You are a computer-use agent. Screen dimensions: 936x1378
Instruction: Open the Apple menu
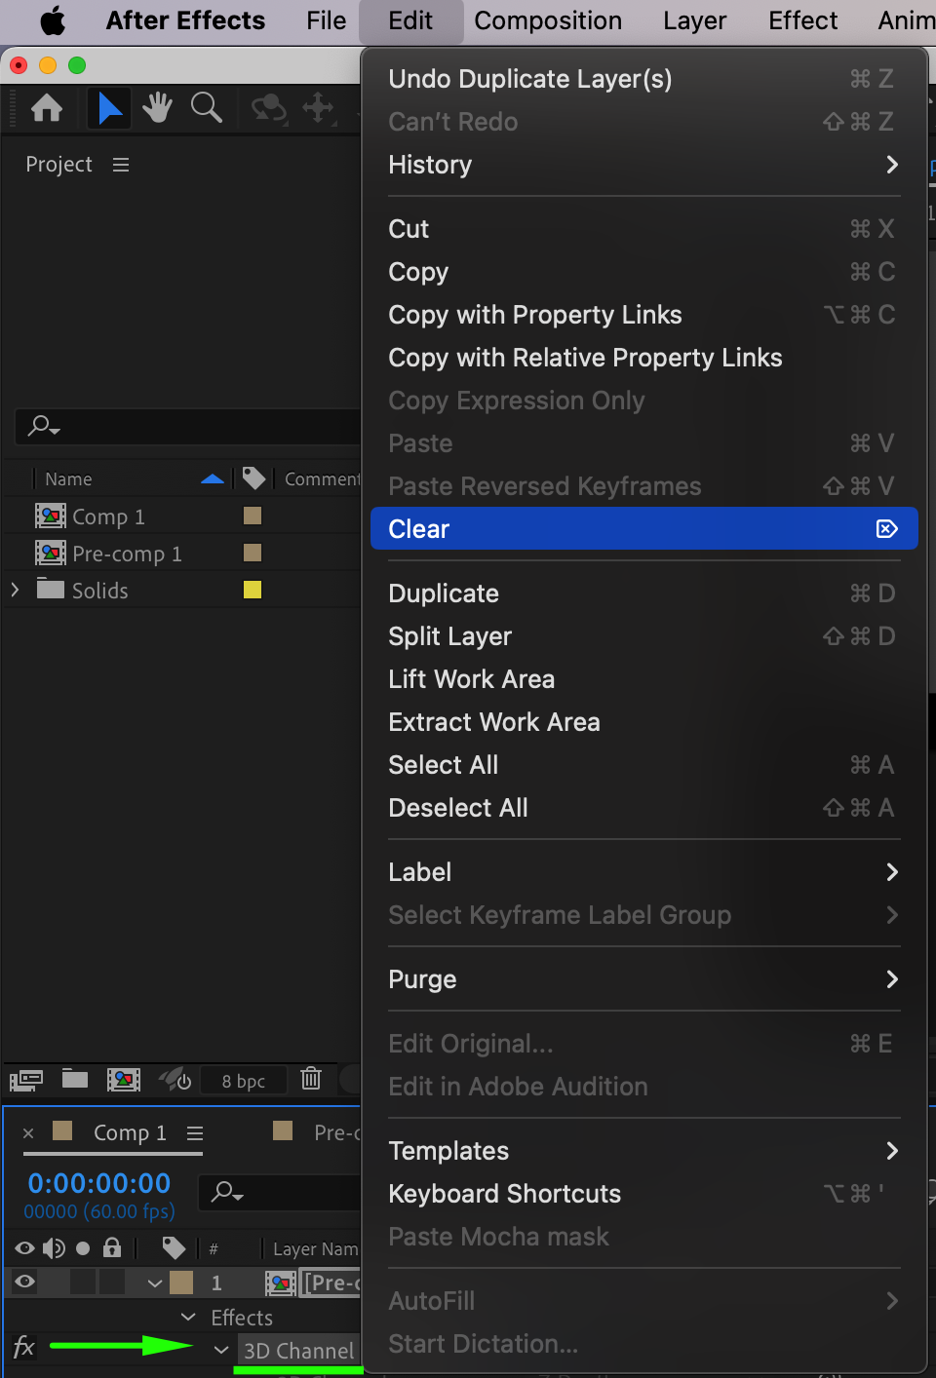pyautogui.click(x=53, y=20)
